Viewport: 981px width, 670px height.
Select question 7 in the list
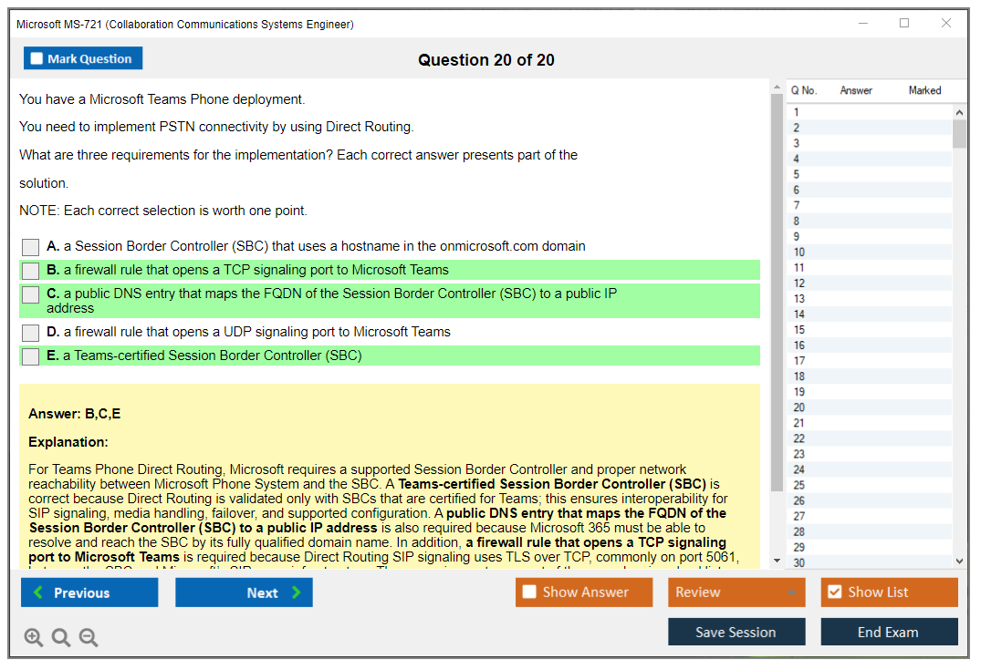[870, 205]
